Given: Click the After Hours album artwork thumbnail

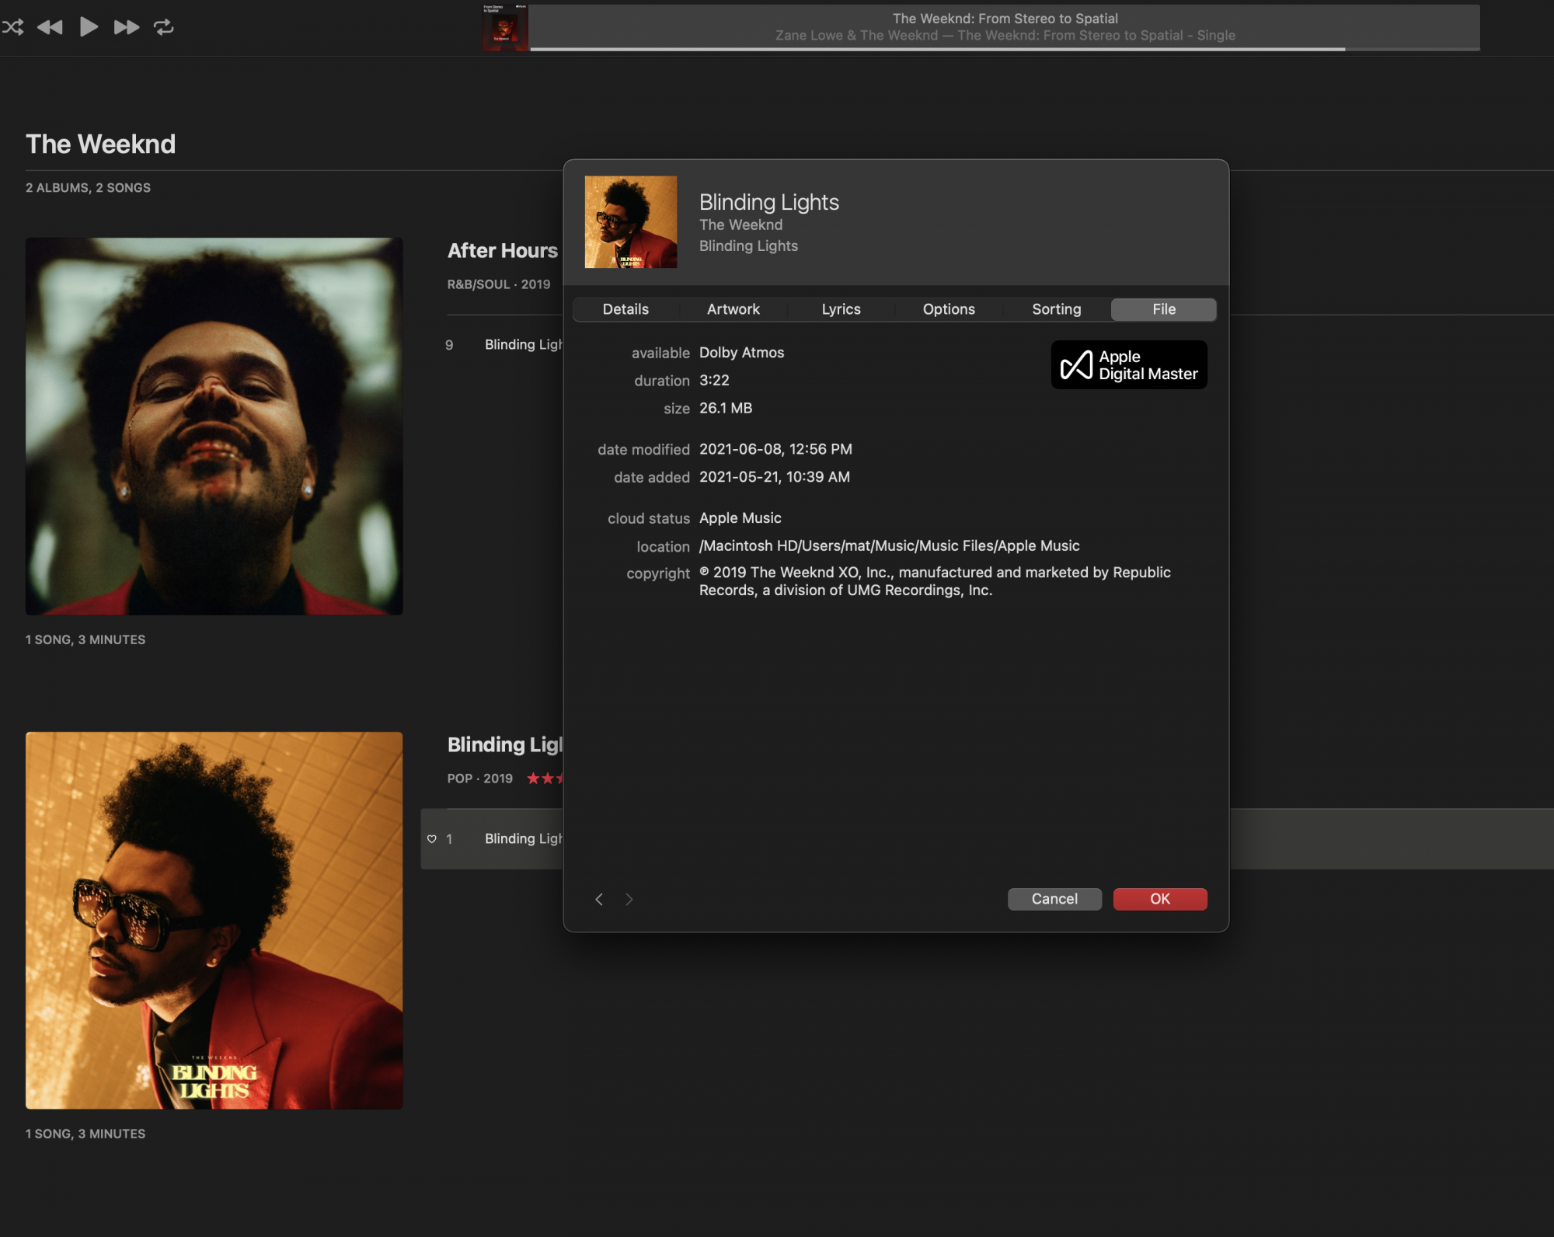Looking at the screenshot, I should tap(214, 427).
